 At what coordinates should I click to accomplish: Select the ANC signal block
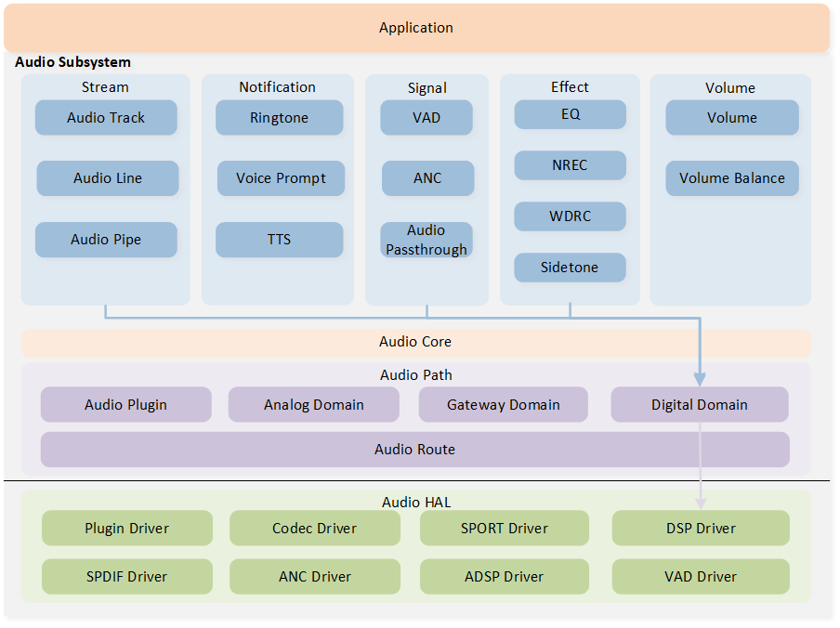click(427, 178)
